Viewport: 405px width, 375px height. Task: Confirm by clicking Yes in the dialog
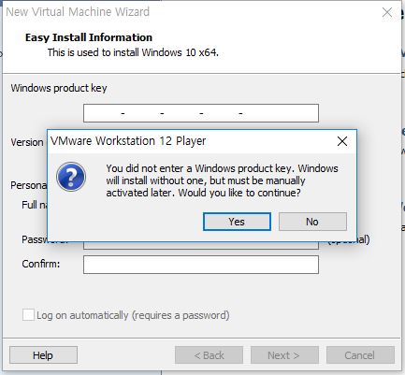pos(237,222)
